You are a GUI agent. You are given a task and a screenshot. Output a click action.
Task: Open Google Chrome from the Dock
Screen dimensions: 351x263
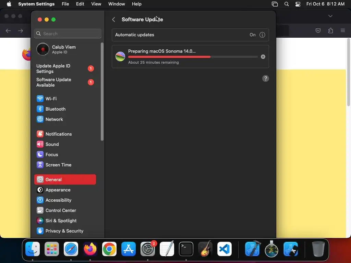point(109,249)
